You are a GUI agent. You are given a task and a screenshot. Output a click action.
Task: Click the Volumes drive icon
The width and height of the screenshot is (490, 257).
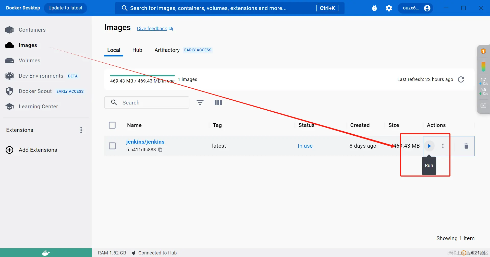(9, 61)
